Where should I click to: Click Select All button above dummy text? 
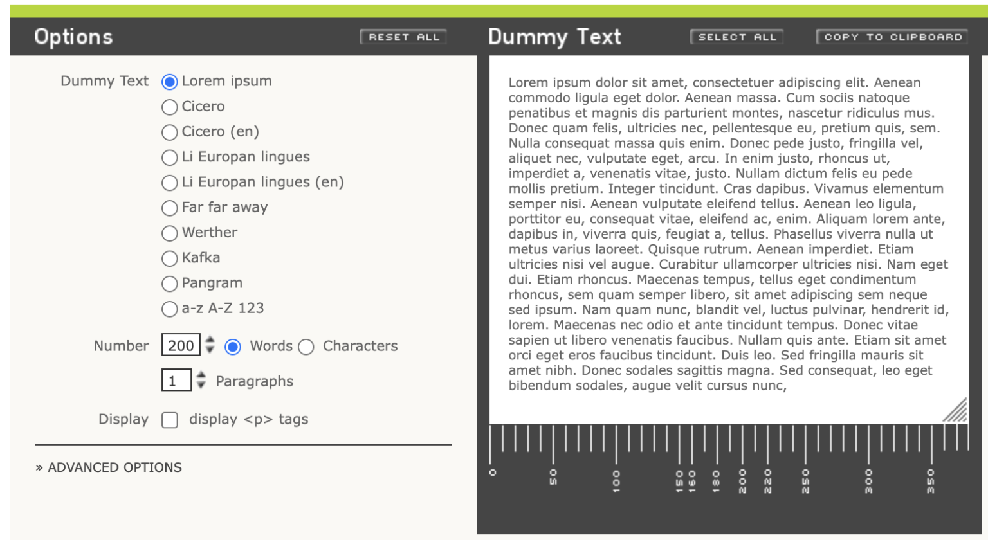pos(736,37)
